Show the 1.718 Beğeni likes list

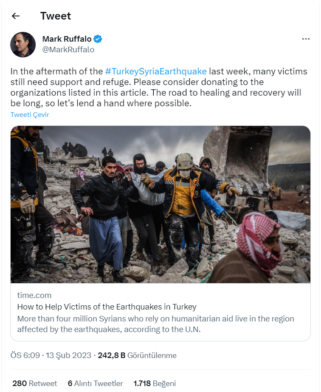pos(155,383)
